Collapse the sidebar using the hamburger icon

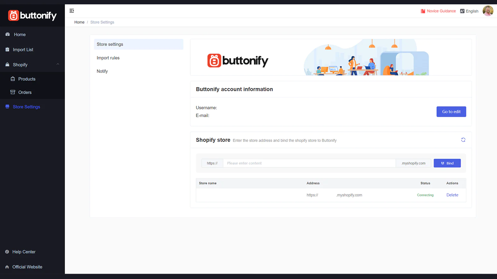[72, 11]
